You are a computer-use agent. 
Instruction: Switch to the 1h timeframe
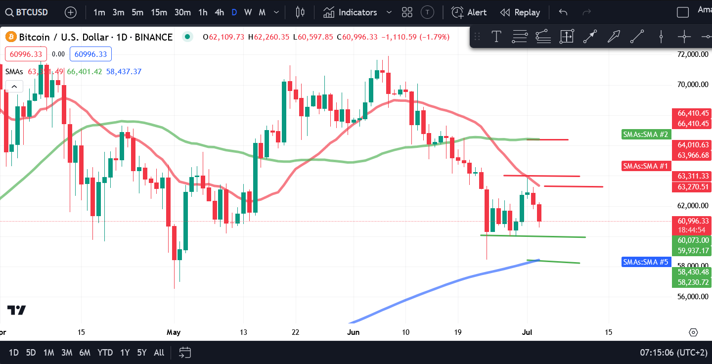pos(203,12)
